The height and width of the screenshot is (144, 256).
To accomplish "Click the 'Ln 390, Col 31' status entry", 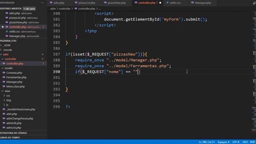I will 206,142.
